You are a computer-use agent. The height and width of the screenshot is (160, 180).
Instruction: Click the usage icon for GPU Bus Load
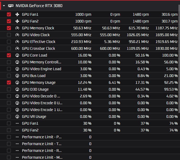(x=17, y=76)
